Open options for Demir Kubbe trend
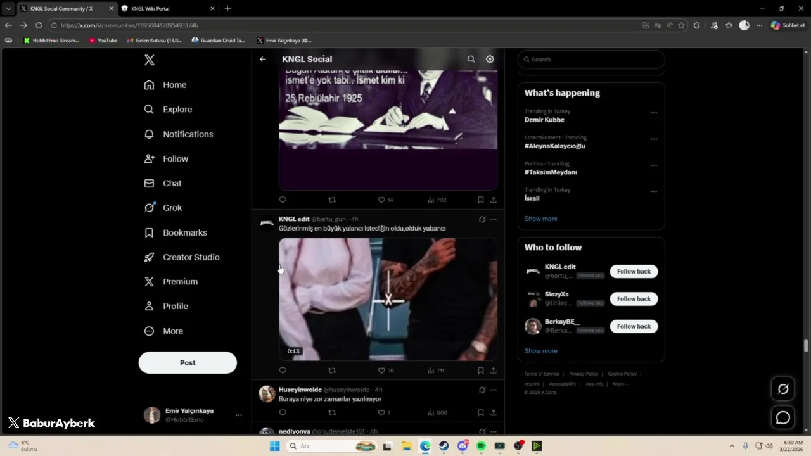 pyautogui.click(x=654, y=113)
